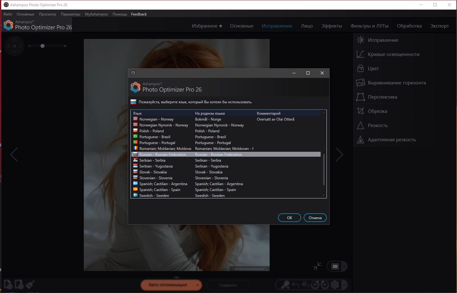This screenshot has height=293, width=457.
Task: Open settings via the gear icon
Action: pyautogui.click(x=335, y=285)
